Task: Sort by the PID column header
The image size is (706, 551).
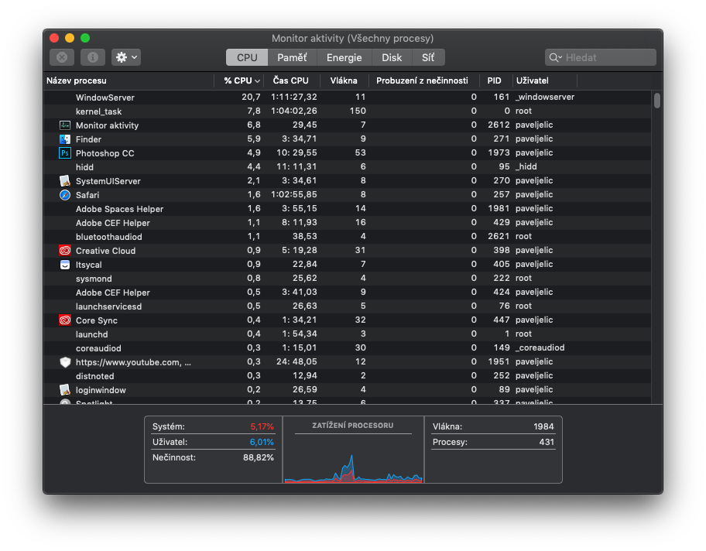Action: tap(495, 80)
